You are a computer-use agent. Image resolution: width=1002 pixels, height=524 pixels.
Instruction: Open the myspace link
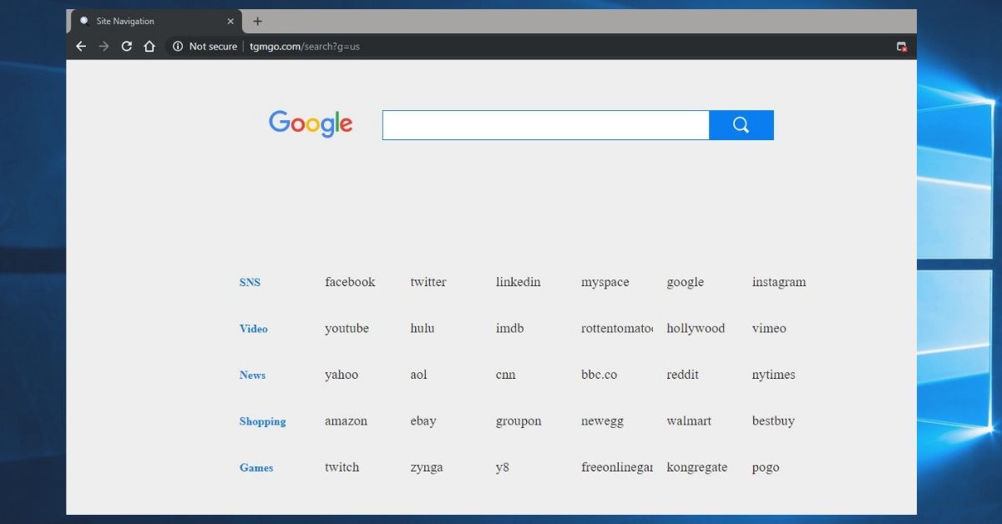pos(605,283)
